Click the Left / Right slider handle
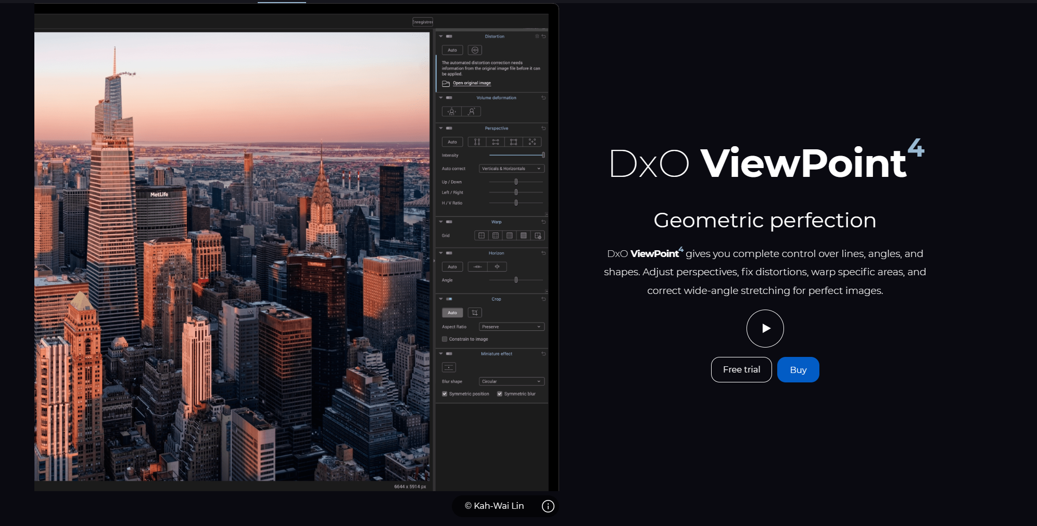Image resolution: width=1037 pixels, height=526 pixels. pyautogui.click(x=516, y=193)
